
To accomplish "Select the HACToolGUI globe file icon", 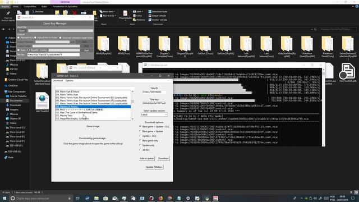I will pyautogui.click(x=42, y=102).
